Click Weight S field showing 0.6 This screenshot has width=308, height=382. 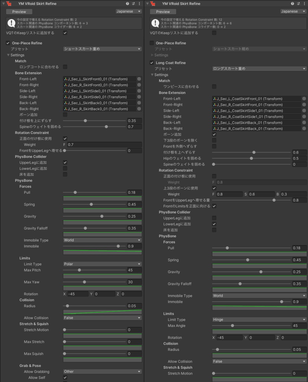coord(261,194)
